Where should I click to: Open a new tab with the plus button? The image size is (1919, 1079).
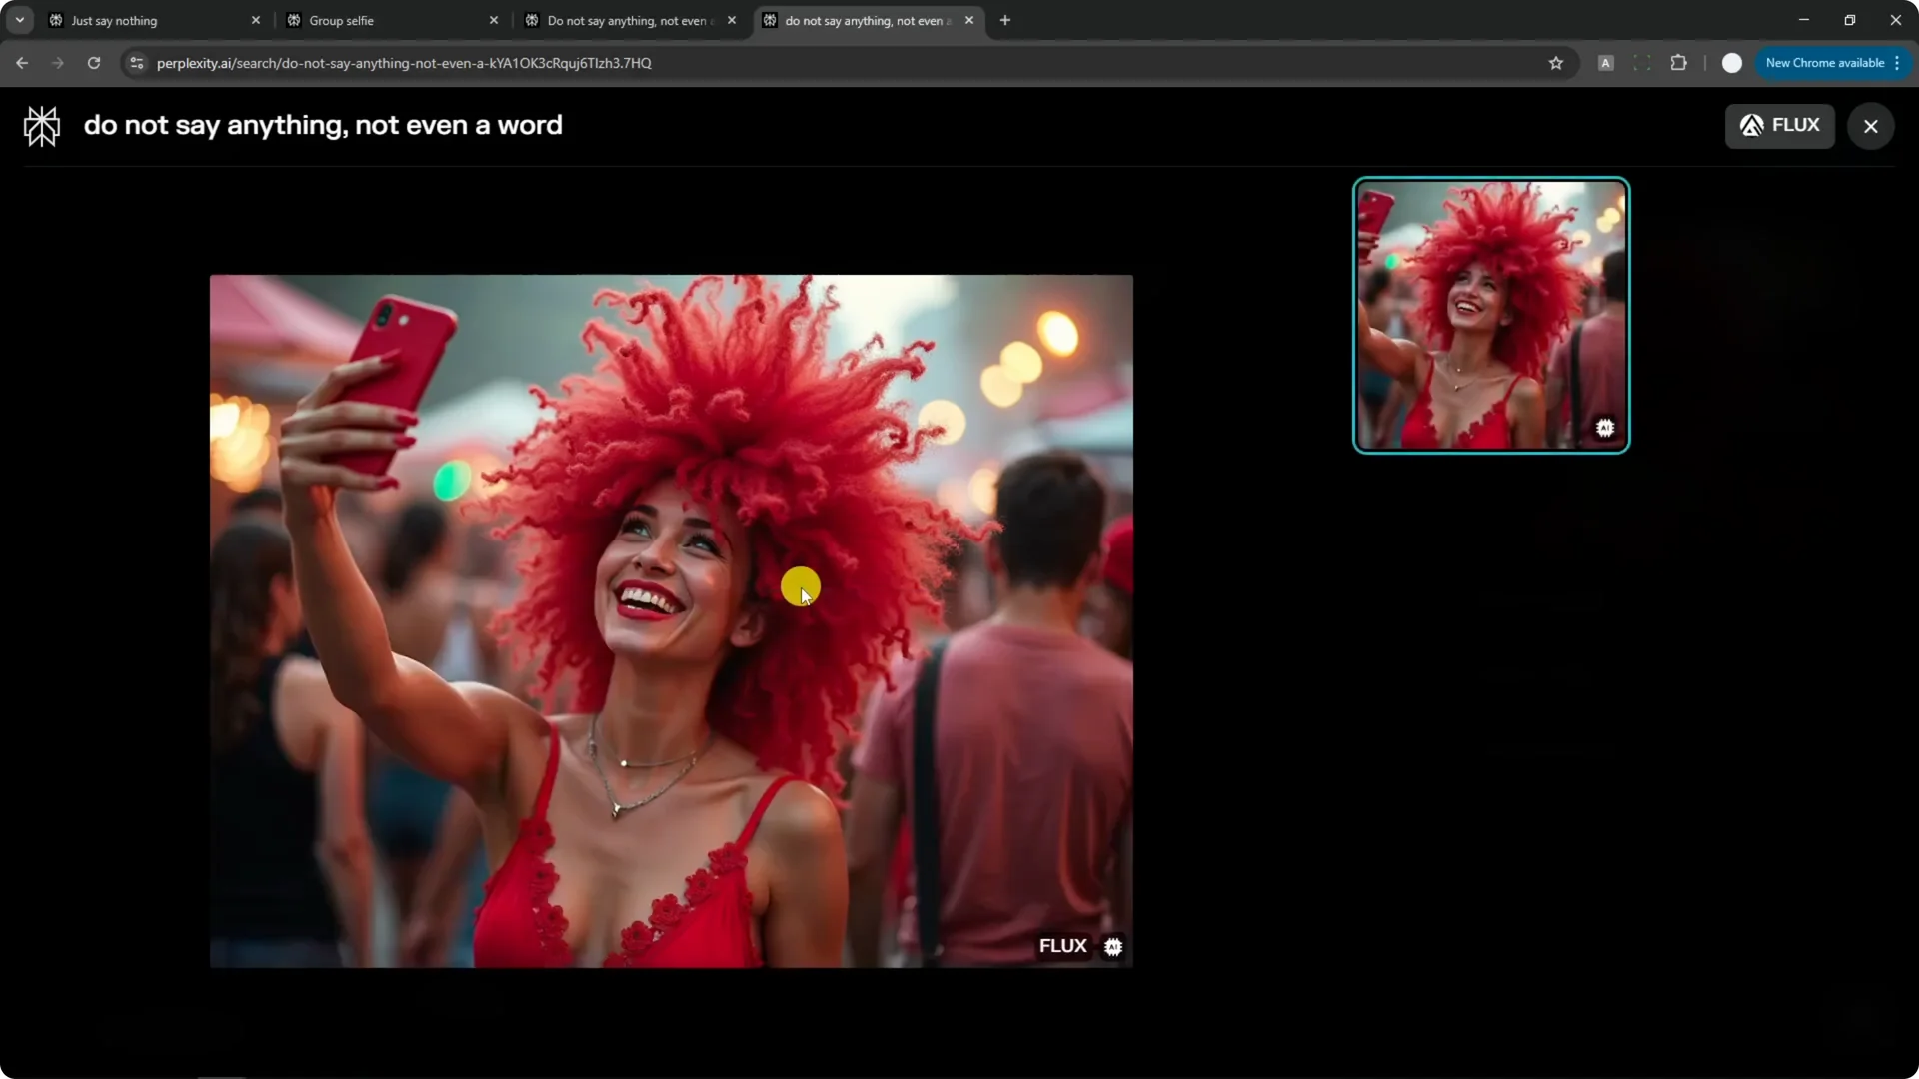click(1004, 20)
